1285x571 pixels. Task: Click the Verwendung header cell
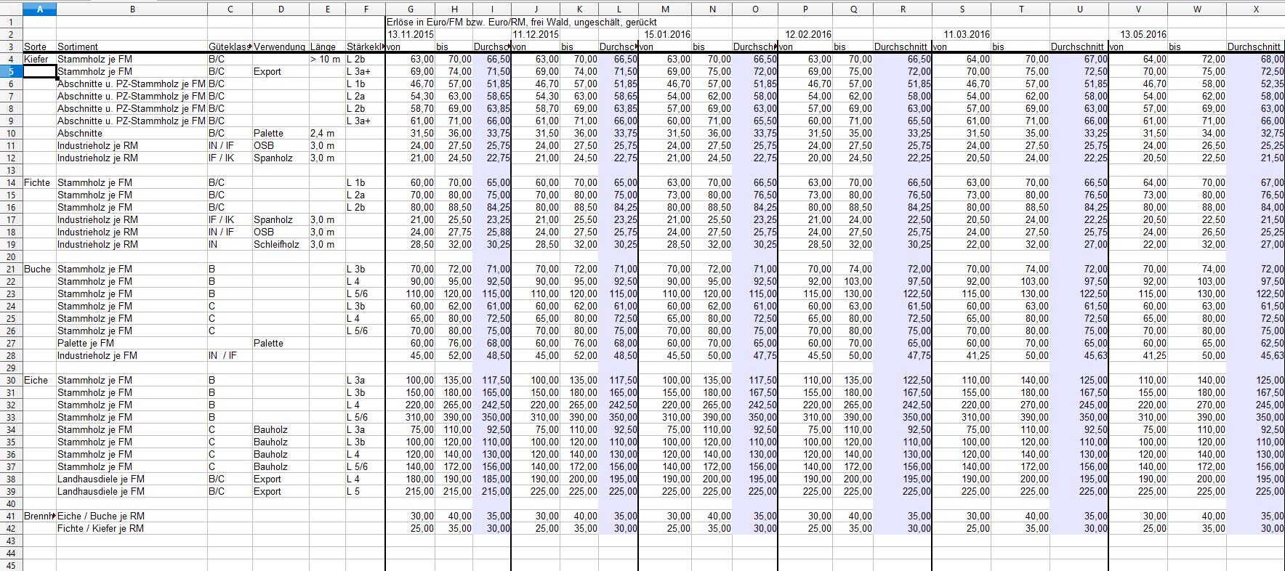pos(281,46)
